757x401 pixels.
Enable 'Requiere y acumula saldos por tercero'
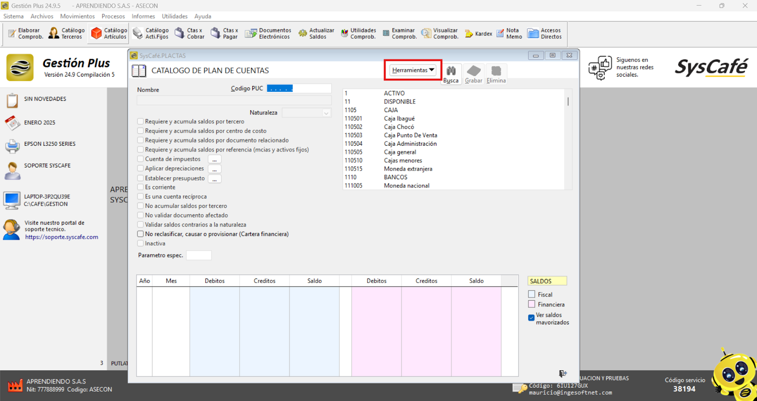click(x=141, y=122)
